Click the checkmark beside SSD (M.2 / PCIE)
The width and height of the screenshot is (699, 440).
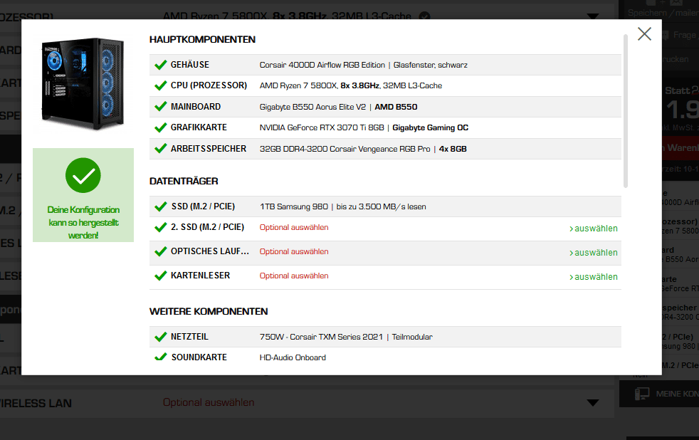[160, 207]
